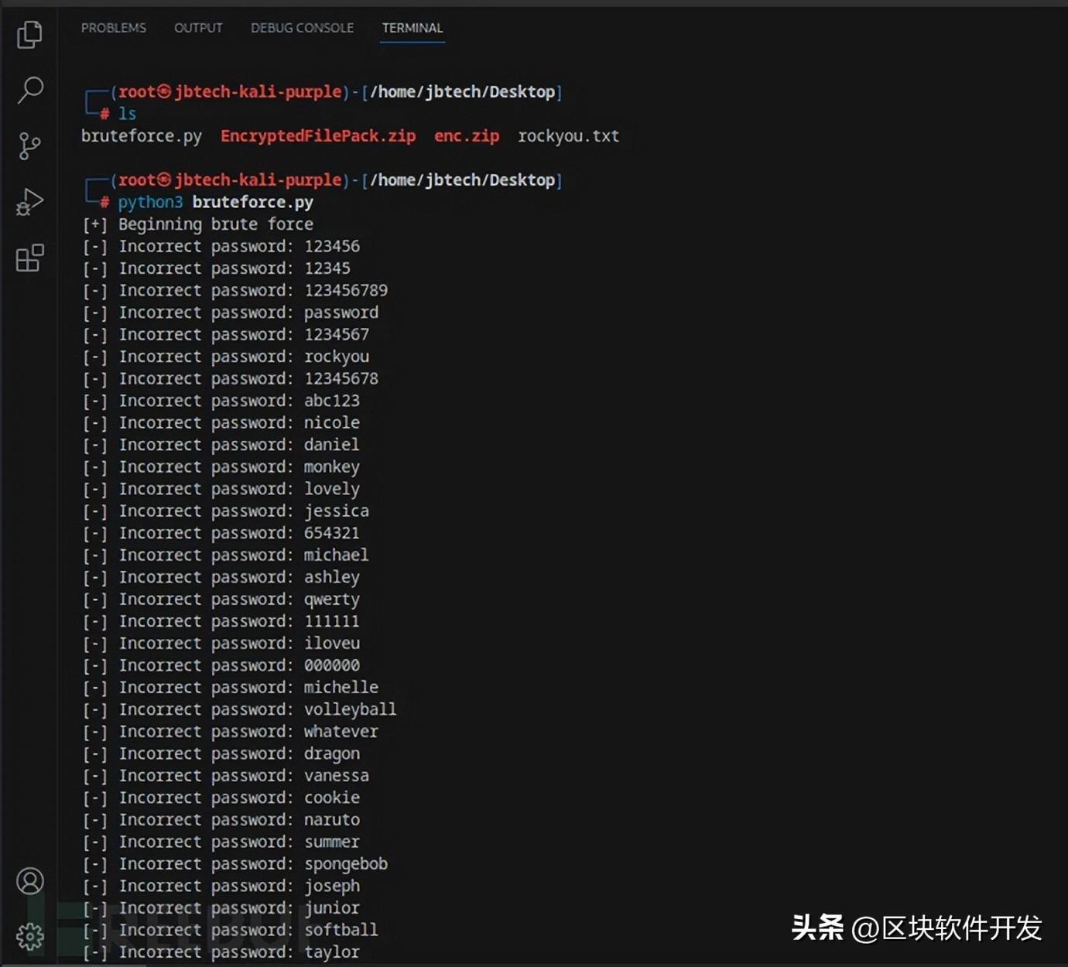Open the Search panel
Image resolution: width=1068 pixels, height=967 pixels.
[x=29, y=91]
